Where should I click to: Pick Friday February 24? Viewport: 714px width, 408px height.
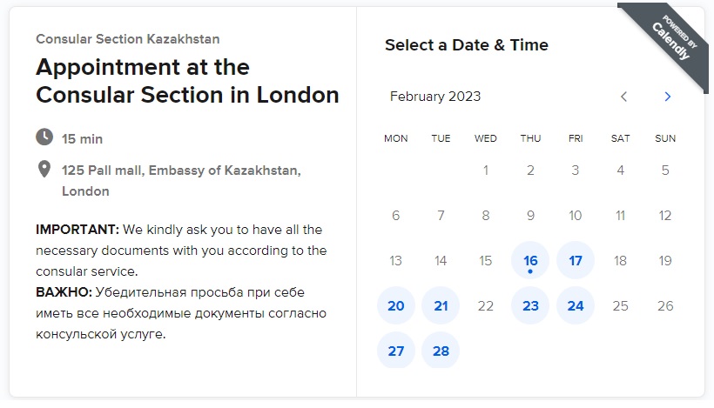pos(576,305)
